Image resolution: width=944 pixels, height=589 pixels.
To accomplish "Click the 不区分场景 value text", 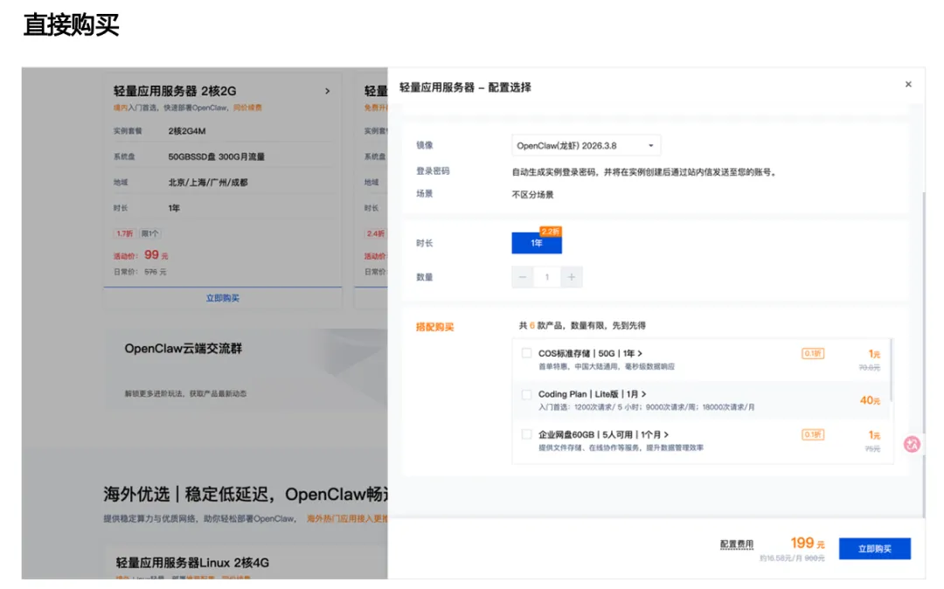I will pyautogui.click(x=533, y=194).
